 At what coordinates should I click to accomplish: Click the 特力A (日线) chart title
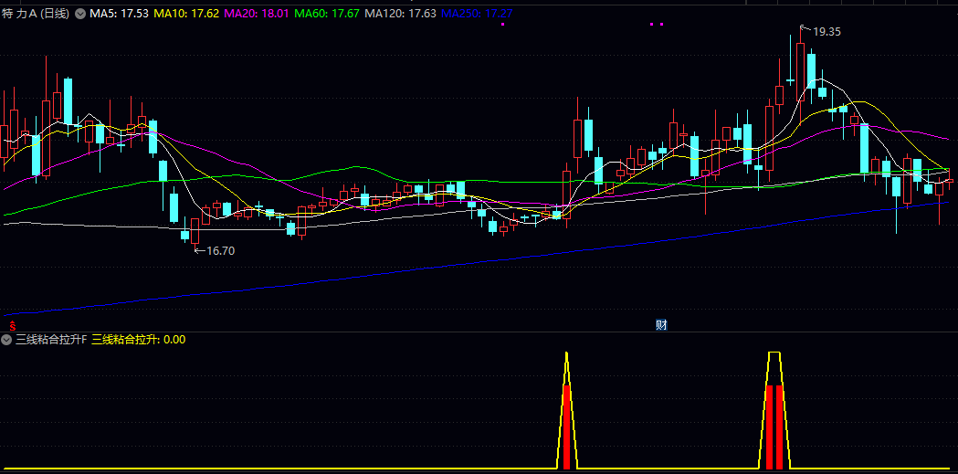tap(37, 14)
